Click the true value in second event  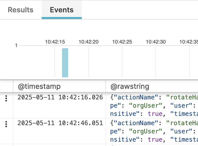pyautogui.click(x=155, y=140)
